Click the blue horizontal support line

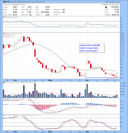[103, 77]
